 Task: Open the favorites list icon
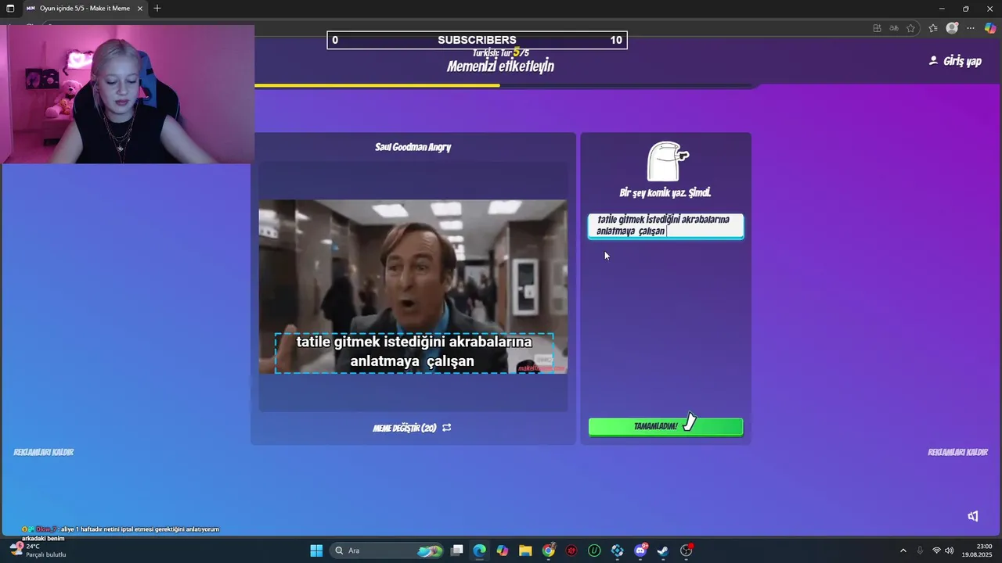click(x=933, y=28)
